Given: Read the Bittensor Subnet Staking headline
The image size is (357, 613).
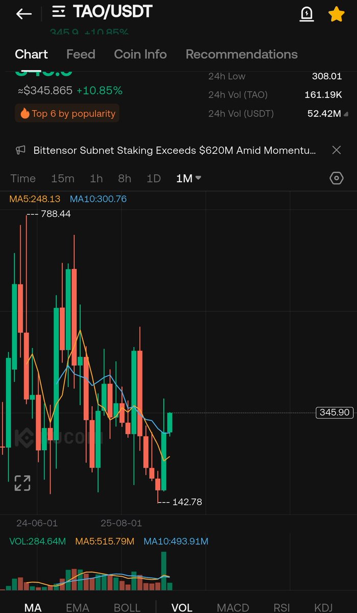Looking at the screenshot, I should (x=174, y=150).
